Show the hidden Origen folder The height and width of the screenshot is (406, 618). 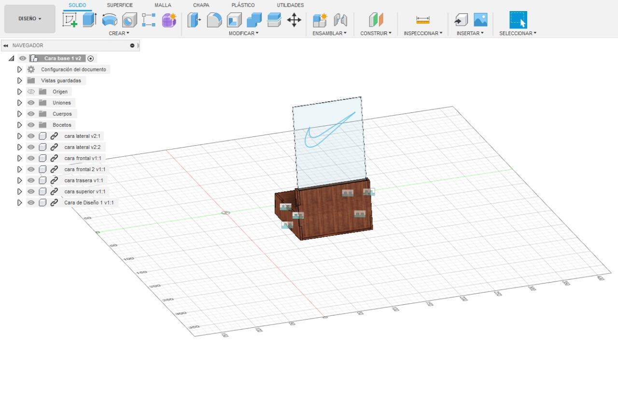[31, 92]
